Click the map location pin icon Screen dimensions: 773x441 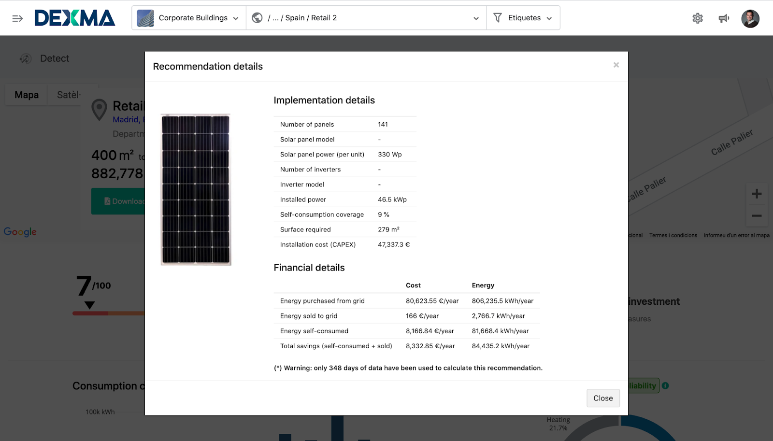coord(99,110)
